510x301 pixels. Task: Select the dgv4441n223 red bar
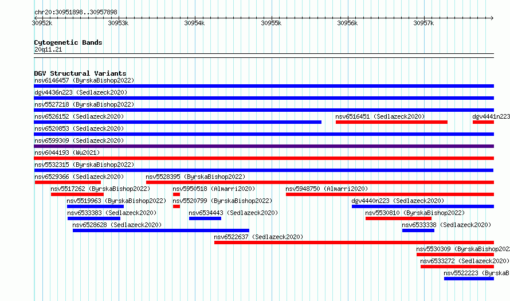483,122
